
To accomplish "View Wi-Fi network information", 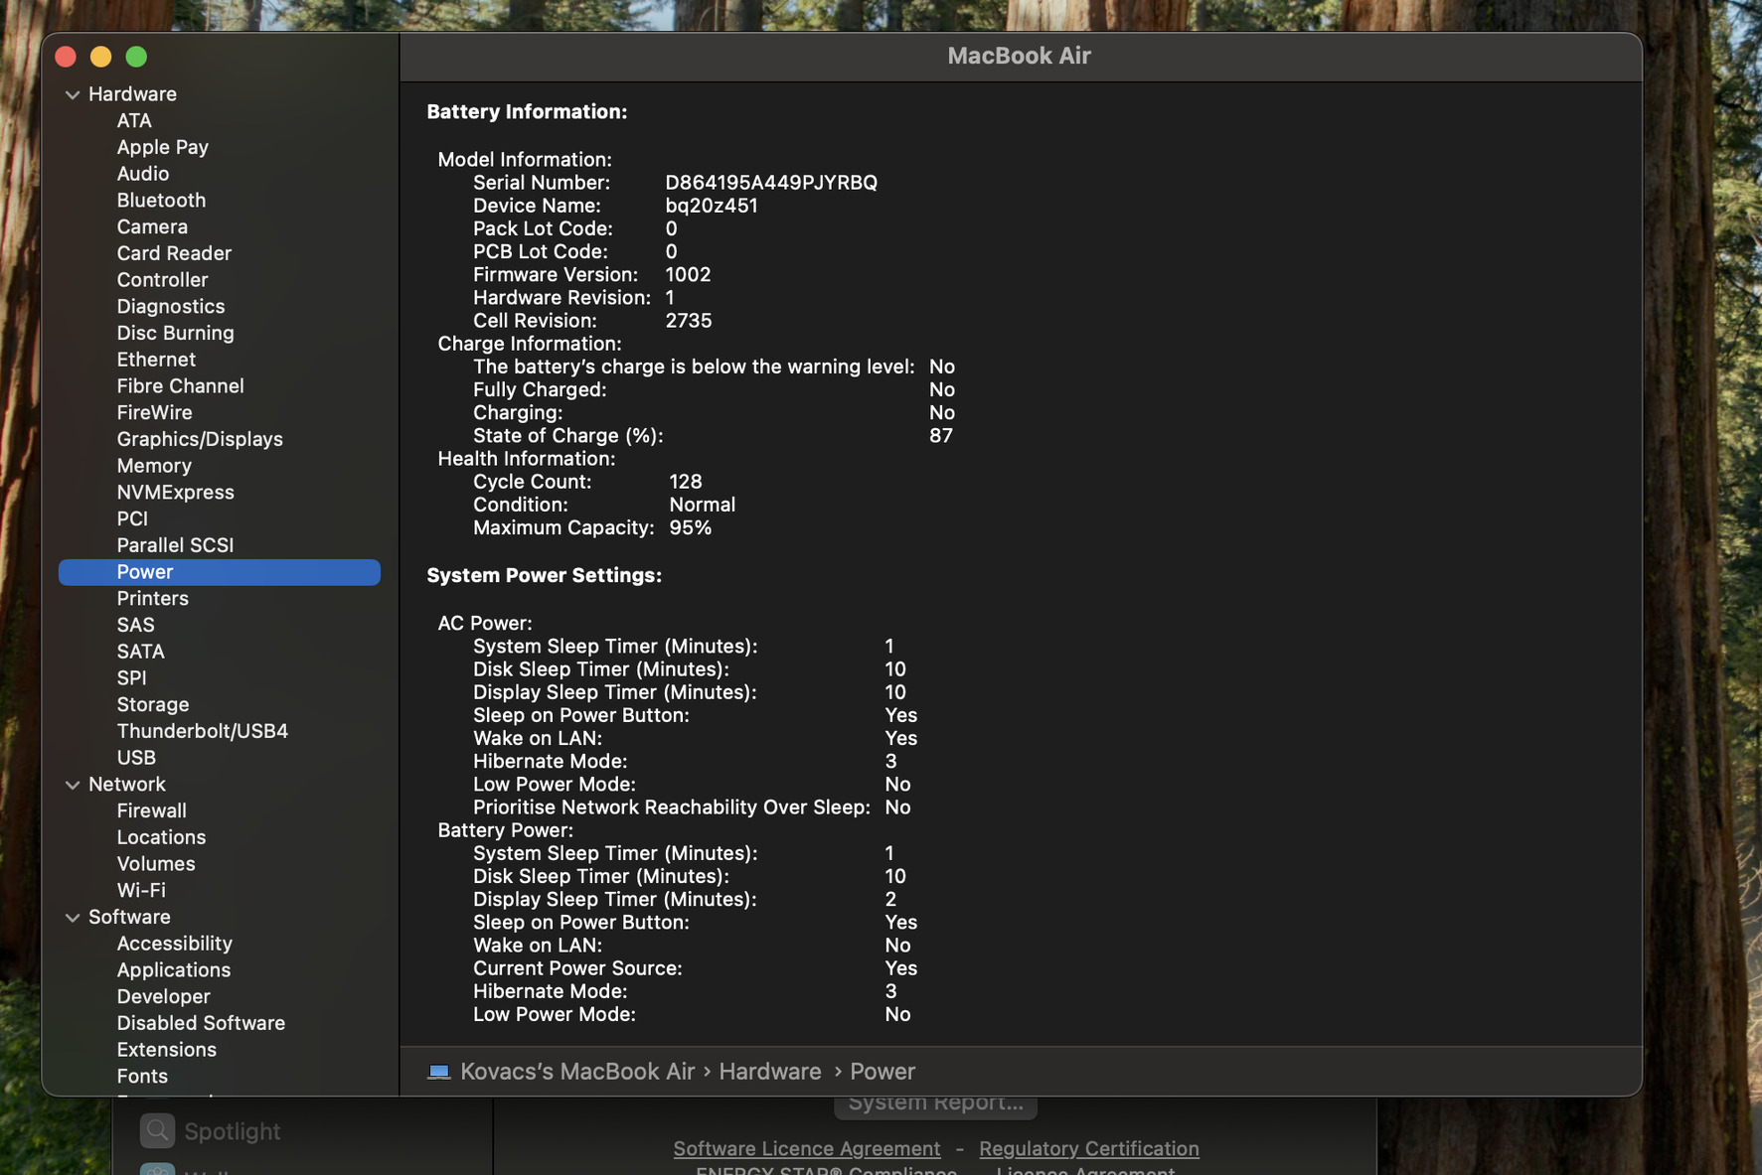I will 141,891.
